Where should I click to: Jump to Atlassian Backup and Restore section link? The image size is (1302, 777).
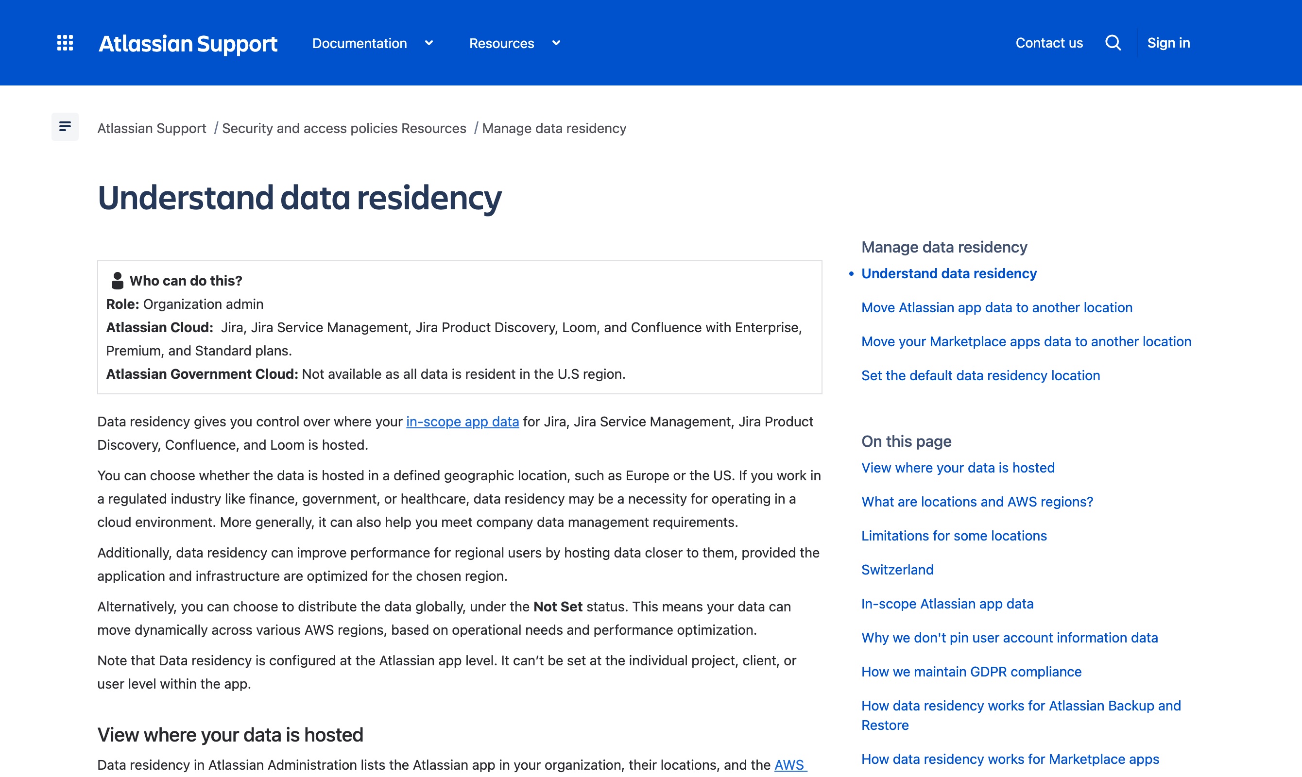click(1021, 715)
